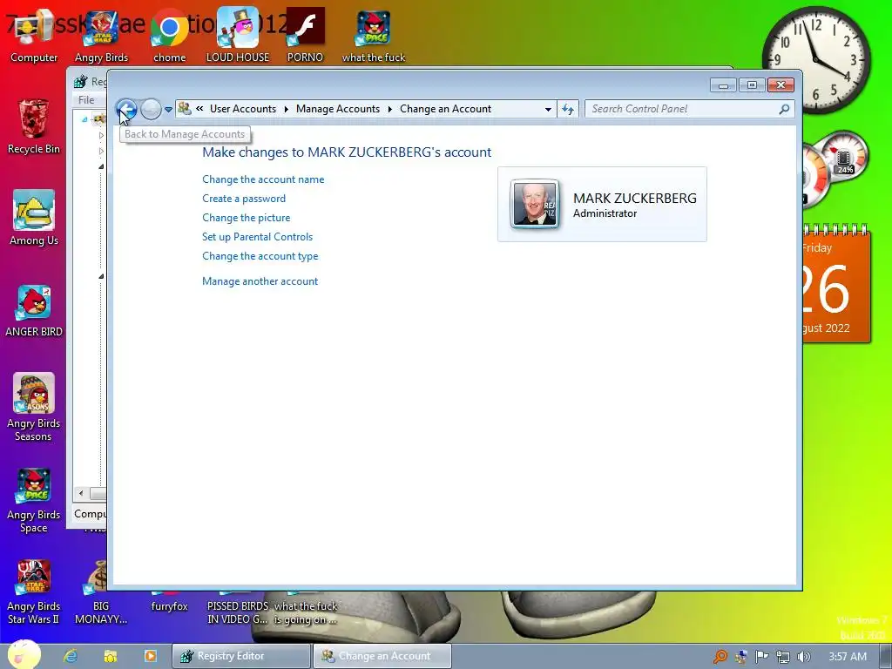
Task: Open Computer desktop icon
Action: click(34, 35)
